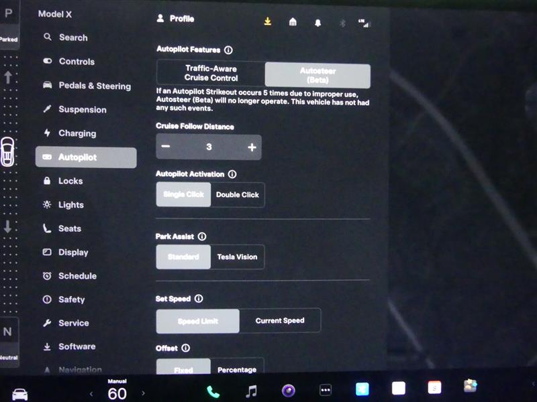537x402 pixels.
Task: Open Charging settings
Action: click(x=70, y=133)
